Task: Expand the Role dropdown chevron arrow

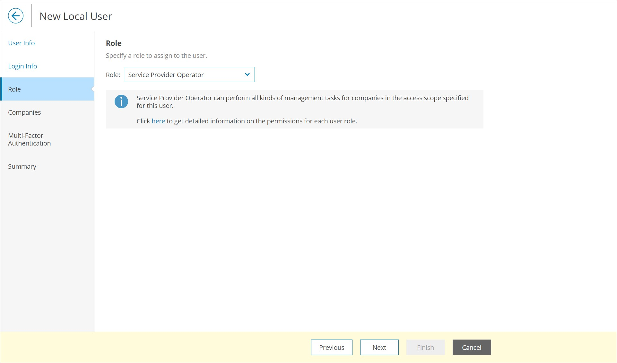Action: [x=247, y=75]
